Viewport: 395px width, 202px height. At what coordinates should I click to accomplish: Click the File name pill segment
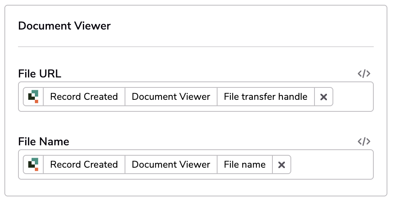245,164
